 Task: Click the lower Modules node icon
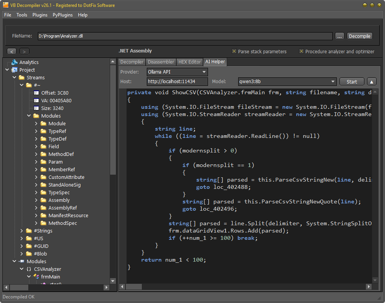pos(22,261)
